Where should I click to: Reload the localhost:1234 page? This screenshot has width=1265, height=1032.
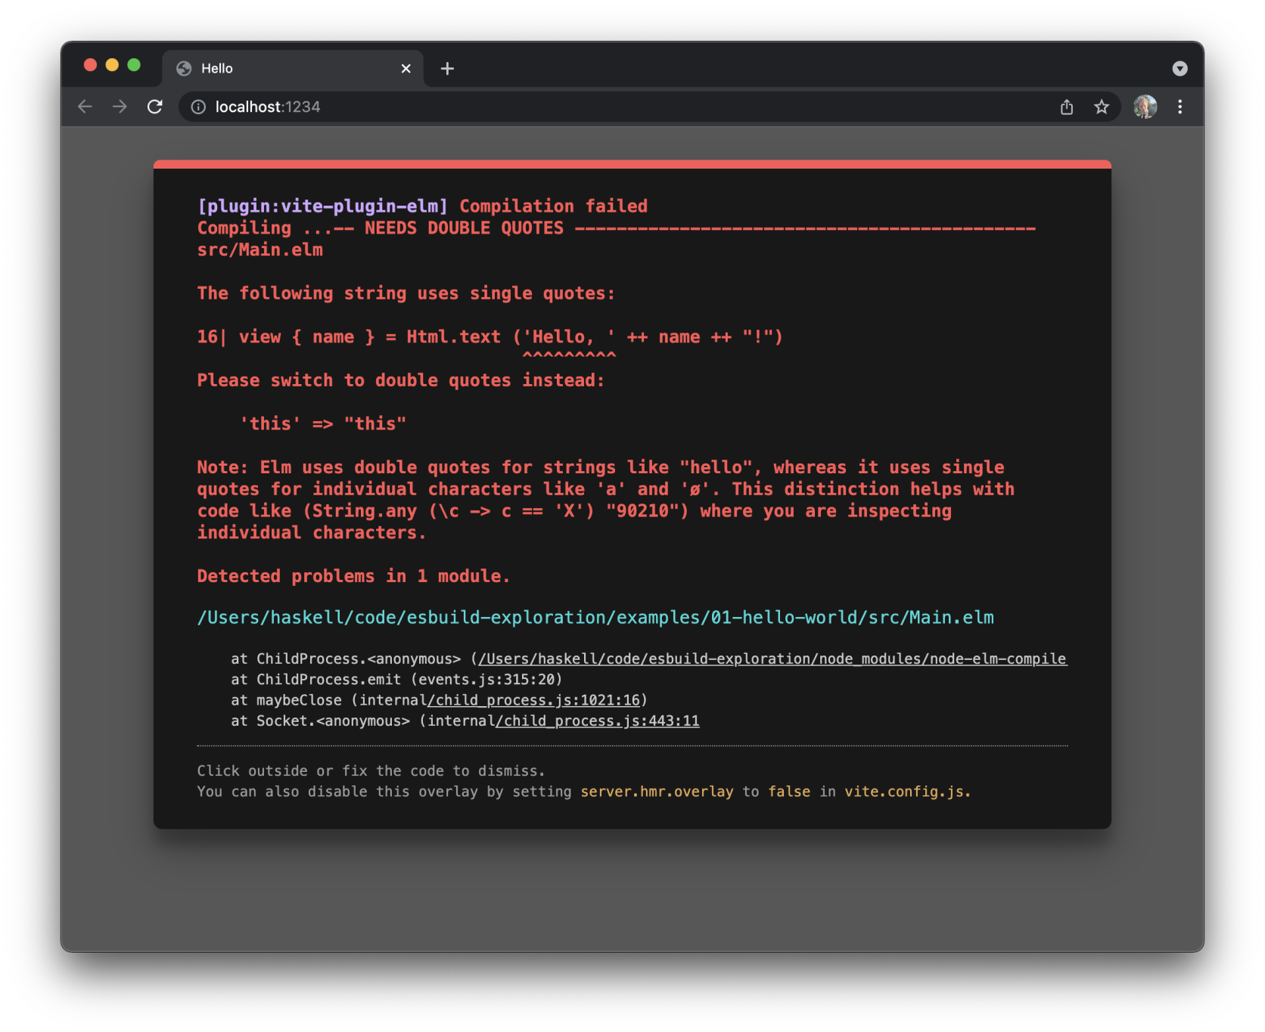point(155,107)
